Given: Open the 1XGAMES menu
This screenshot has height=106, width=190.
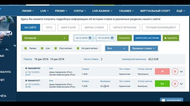Looking at the screenshot, I should point(126,11).
